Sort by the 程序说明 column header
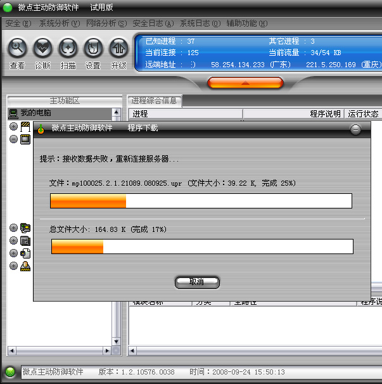Viewport: 382px width, 384px height. [294, 114]
